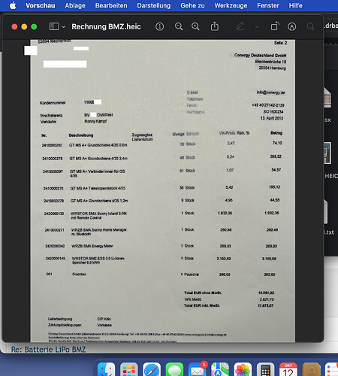Open the inspector info icon
Screen dimensions: 338x376
159,26
